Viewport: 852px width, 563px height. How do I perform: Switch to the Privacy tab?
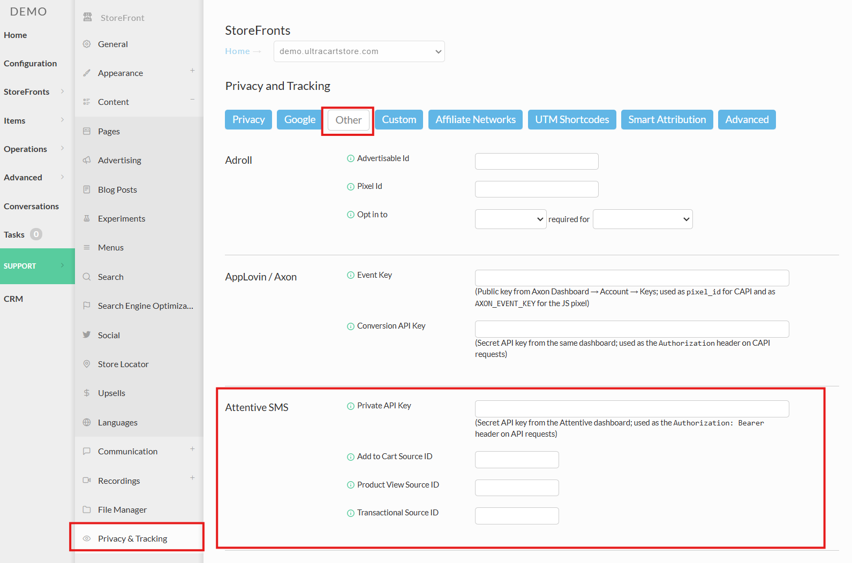pos(248,119)
